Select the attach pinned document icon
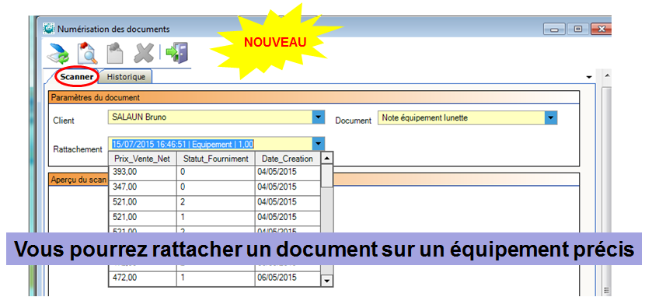 coord(115,53)
